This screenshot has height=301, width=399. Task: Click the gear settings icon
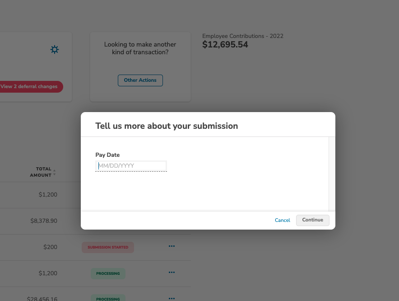pos(55,49)
